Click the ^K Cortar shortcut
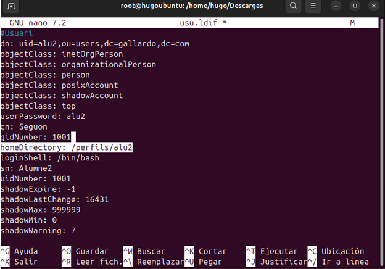Screen dimensions: 385x269 coord(207,251)
